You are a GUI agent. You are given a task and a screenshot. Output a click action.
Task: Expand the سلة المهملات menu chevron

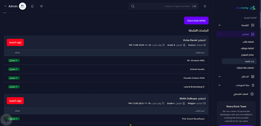(220, 85)
